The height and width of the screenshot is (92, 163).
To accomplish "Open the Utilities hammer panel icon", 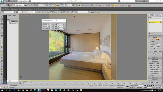I will click(x=161, y=15).
